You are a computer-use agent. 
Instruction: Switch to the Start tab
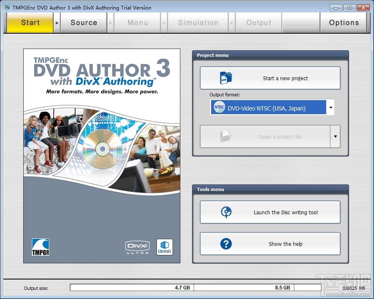pyautogui.click(x=30, y=23)
